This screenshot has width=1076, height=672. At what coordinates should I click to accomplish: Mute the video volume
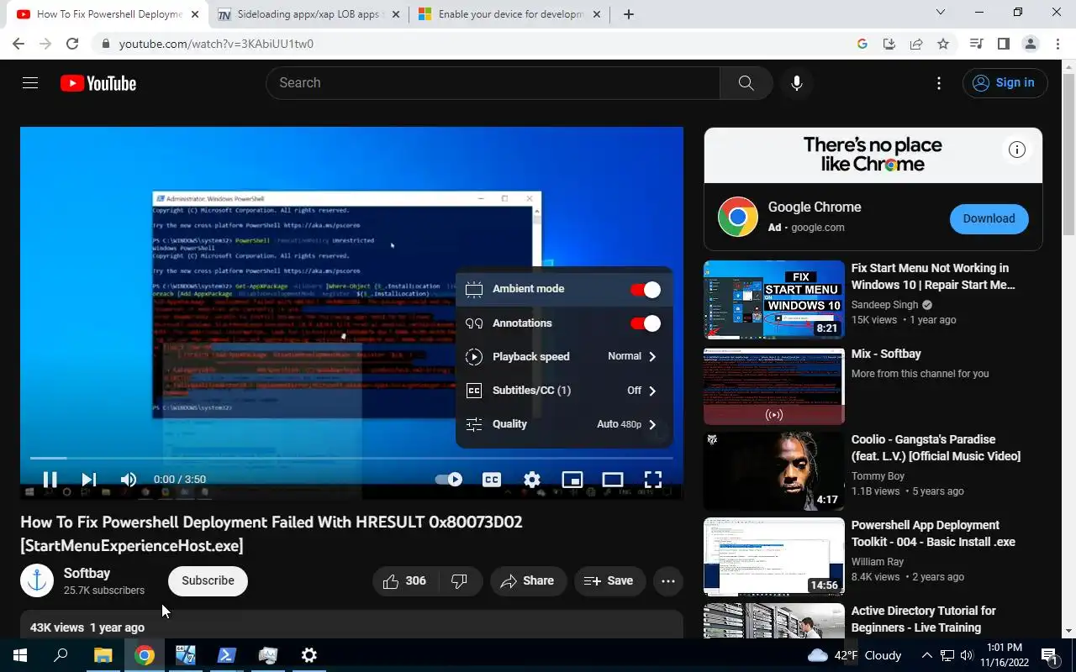[129, 480]
